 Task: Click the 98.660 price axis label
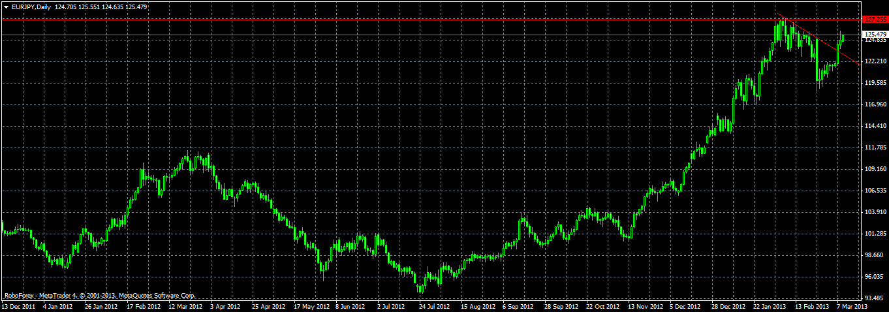pyautogui.click(x=873, y=255)
